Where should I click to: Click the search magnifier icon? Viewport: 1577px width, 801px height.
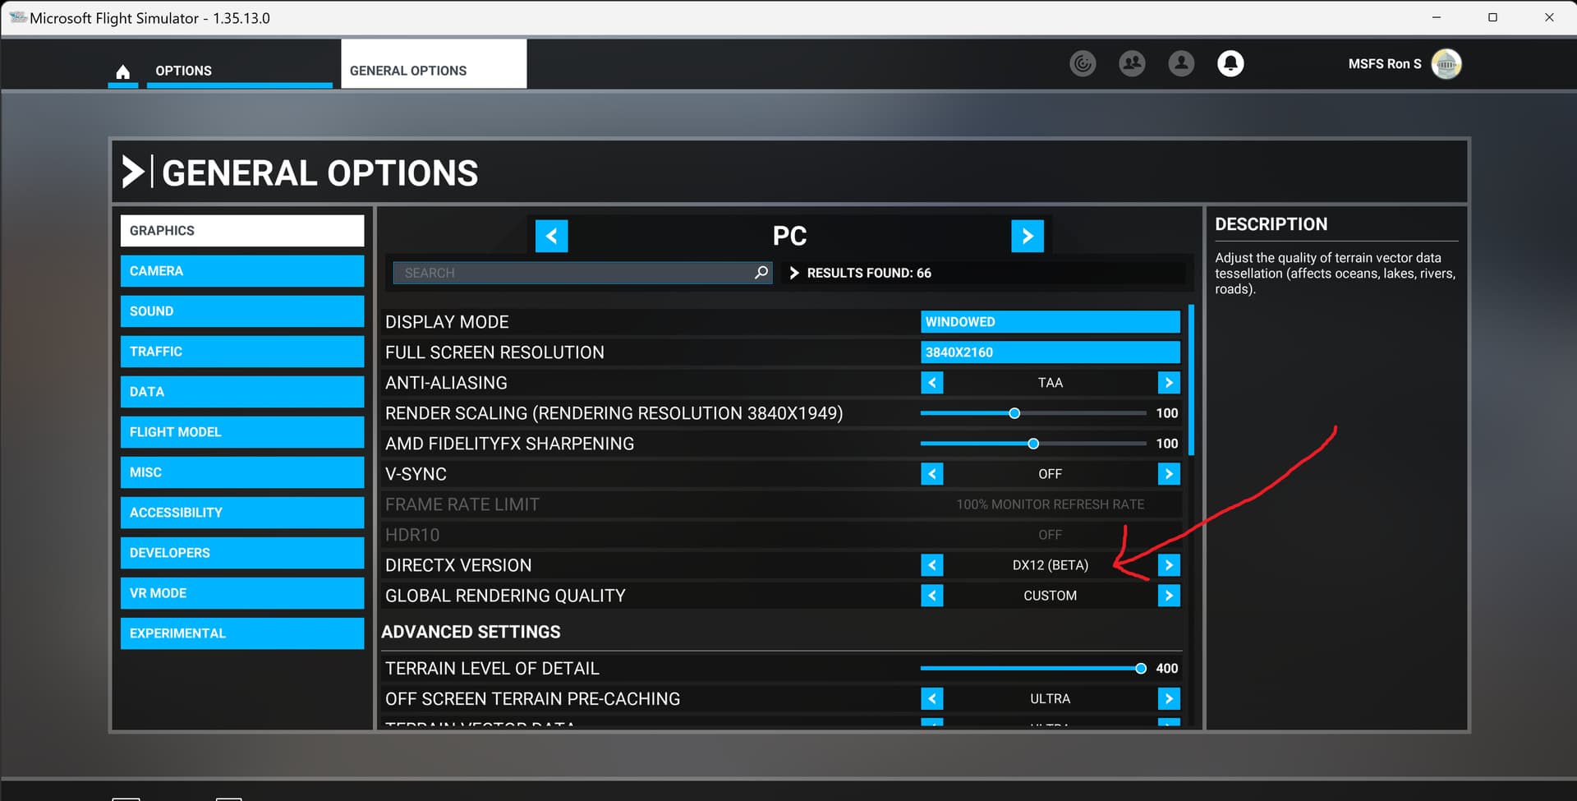click(x=761, y=272)
